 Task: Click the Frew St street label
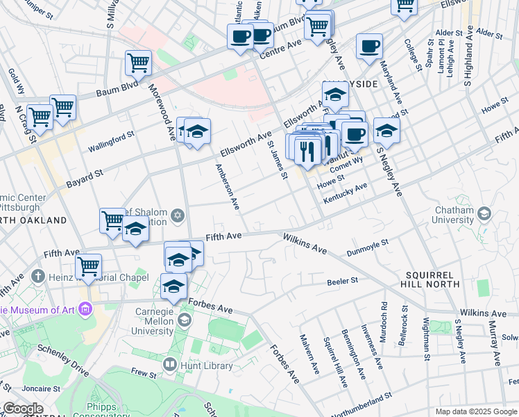[144, 373]
